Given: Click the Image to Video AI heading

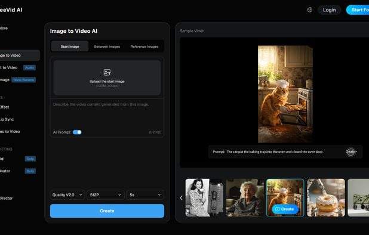Looking at the screenshot, I should tap(73, 31).
